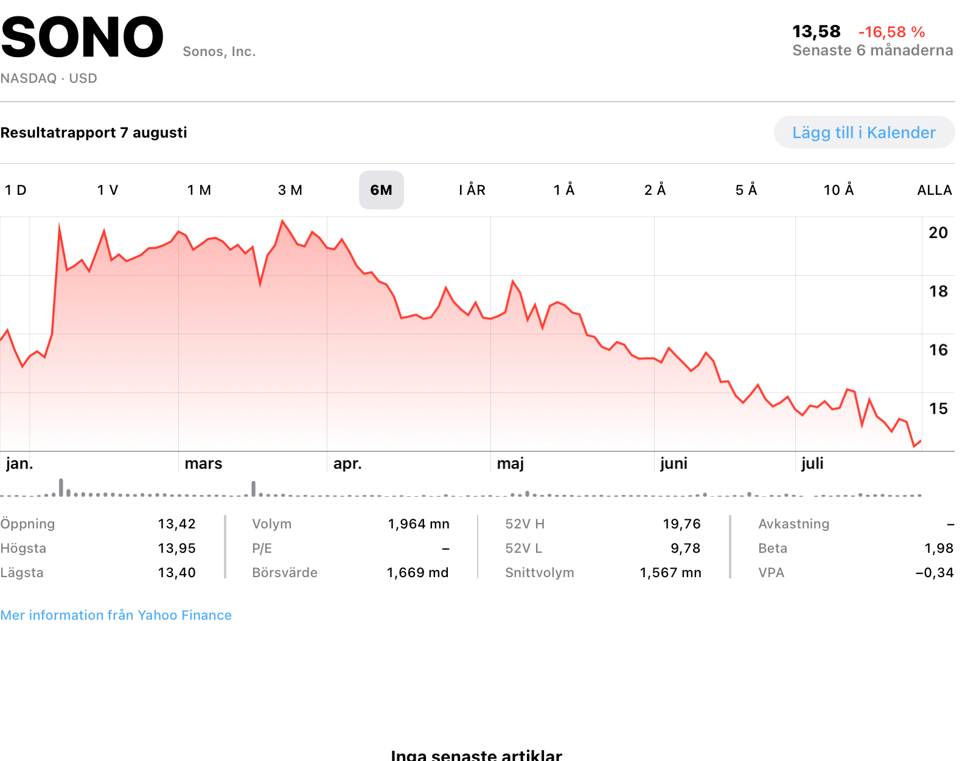
Task: Click the -16,58 % change value
Action: (891, 32)
